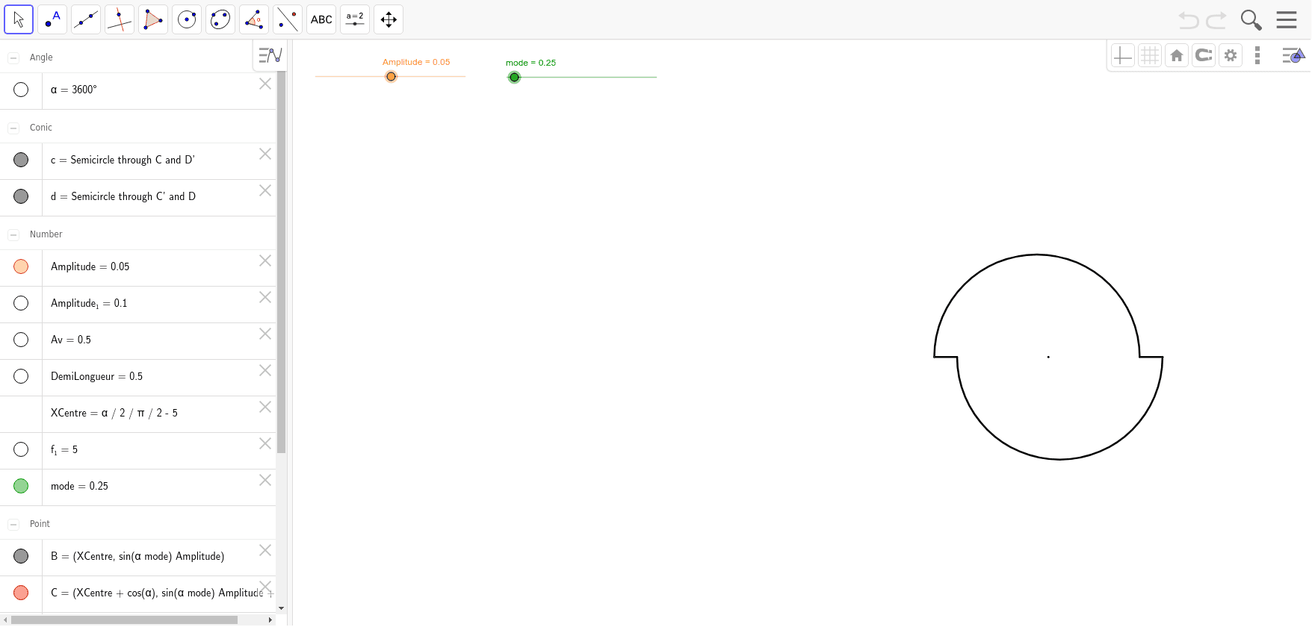Viewport: 1312px width, 627px height.
Task: Toggle visibility of Av = 0.5
Action: [21, 340]
